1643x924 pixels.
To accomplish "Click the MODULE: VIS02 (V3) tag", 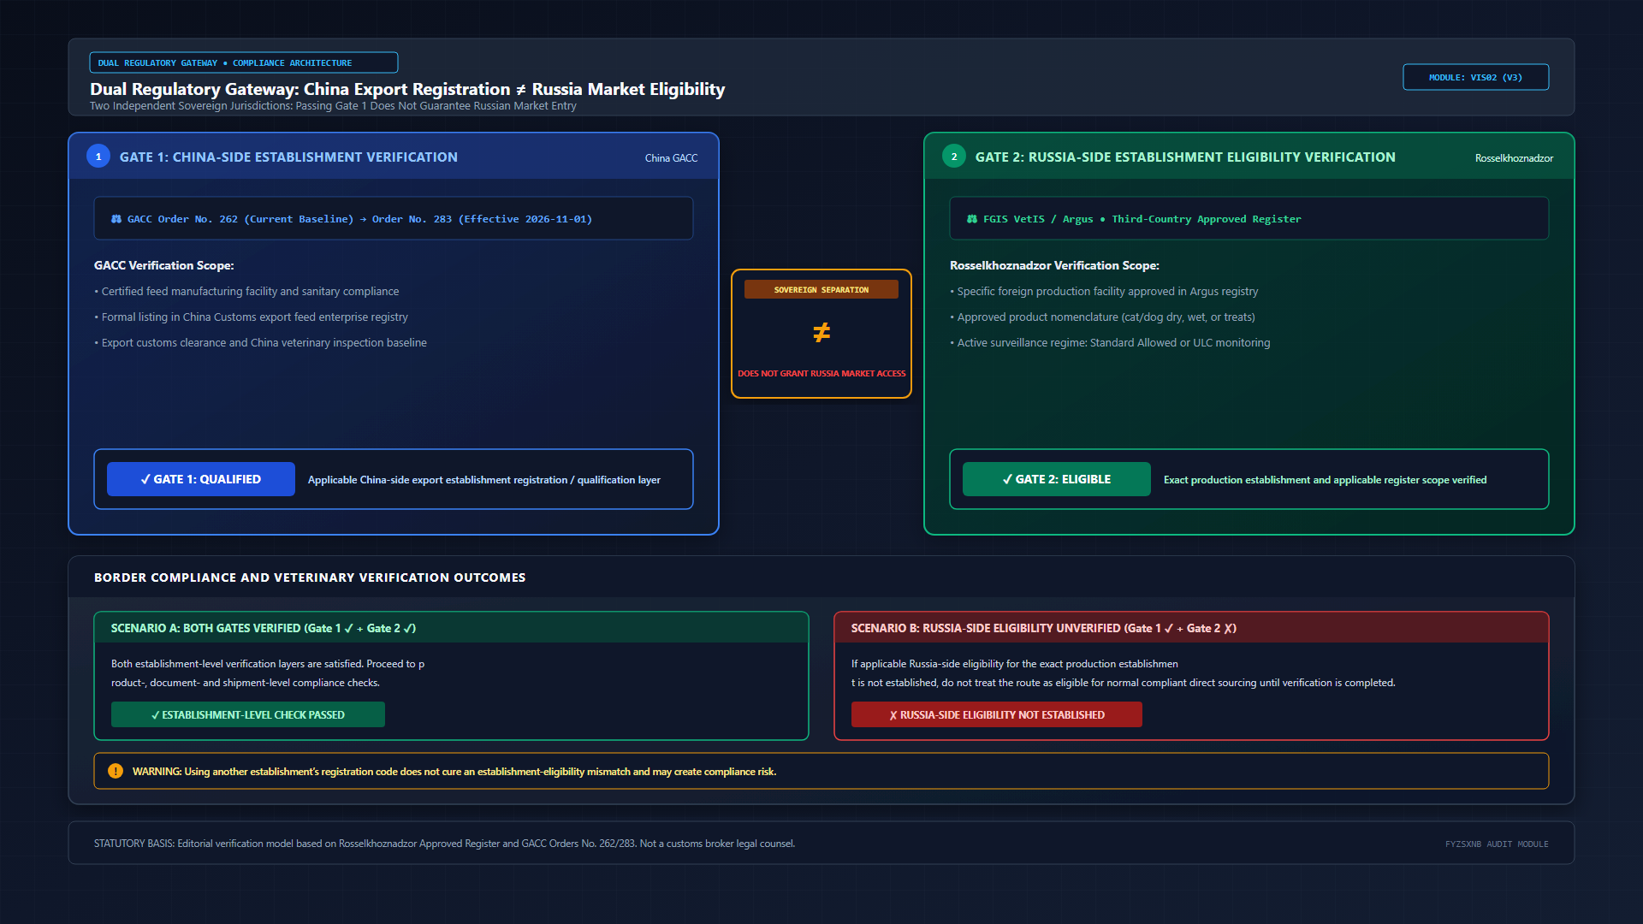I will pyautogui.click(x=1476, y=77).
